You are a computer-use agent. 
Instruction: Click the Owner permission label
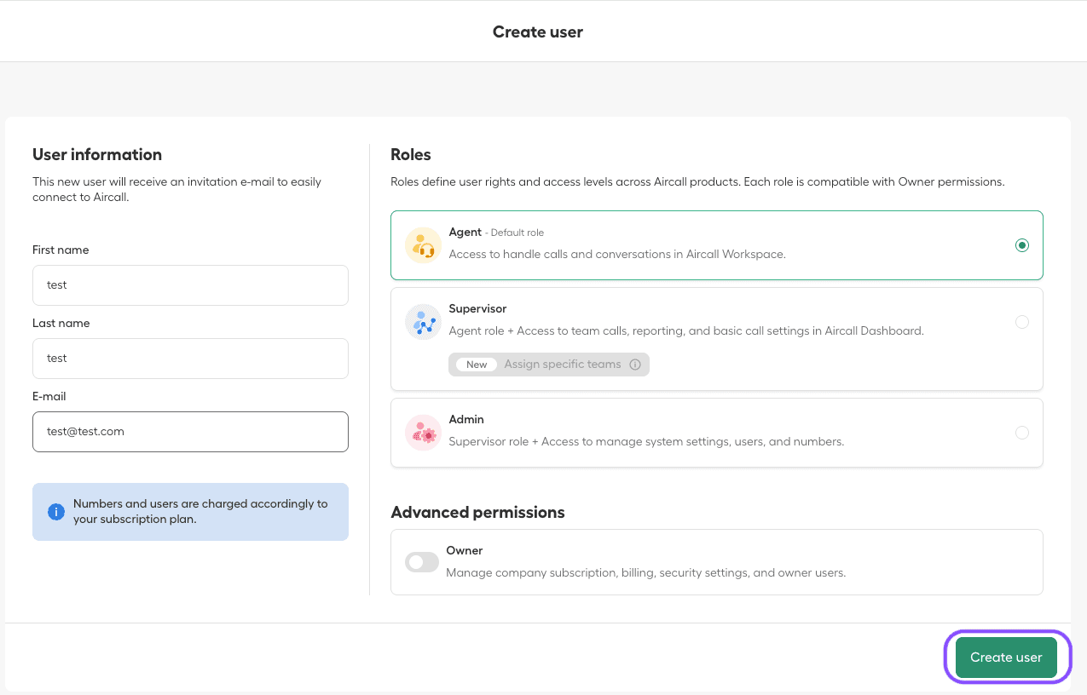(465, 551)
